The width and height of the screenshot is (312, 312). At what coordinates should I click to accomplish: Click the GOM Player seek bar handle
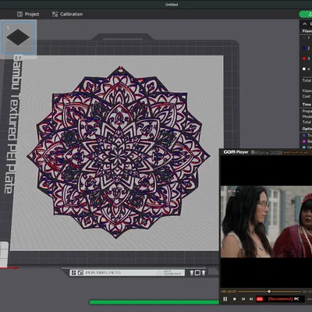pos(269,291)
